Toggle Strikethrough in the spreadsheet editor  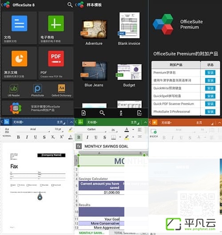tap(105, 137)
